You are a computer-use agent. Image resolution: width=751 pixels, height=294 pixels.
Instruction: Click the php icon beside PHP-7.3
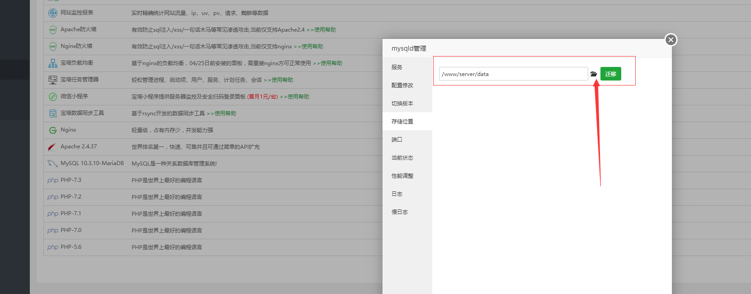[53, 180]
